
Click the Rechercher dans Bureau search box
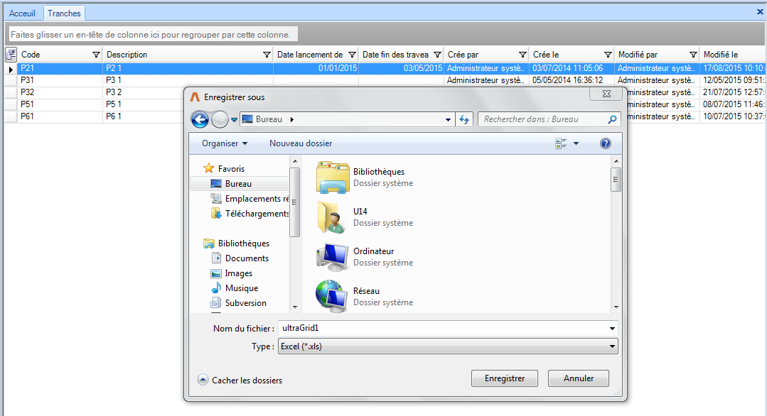coord(544,120)
